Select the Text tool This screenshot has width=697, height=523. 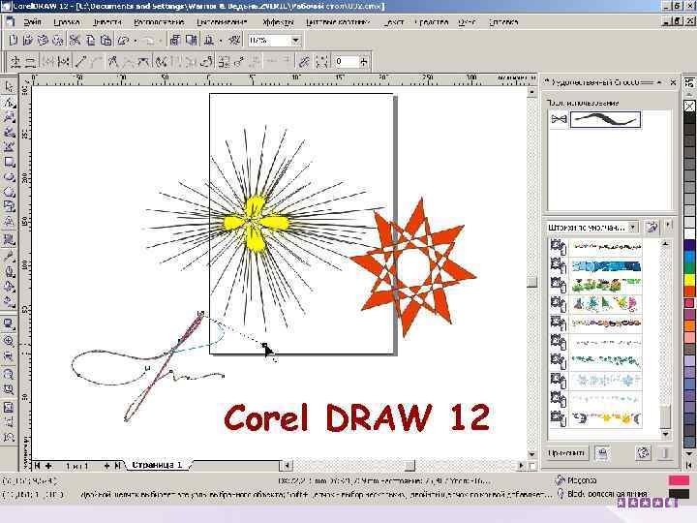pos(10,222)
